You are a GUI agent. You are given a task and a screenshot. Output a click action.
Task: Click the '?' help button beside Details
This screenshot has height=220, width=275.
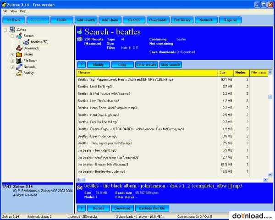click(82, 208)
